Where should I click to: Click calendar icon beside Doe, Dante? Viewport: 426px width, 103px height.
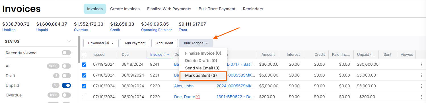[x=198, y=97]
